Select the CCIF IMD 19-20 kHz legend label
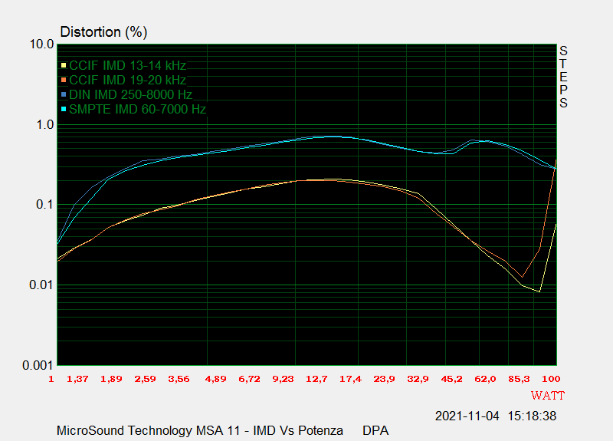 click(x=127, y=80)
